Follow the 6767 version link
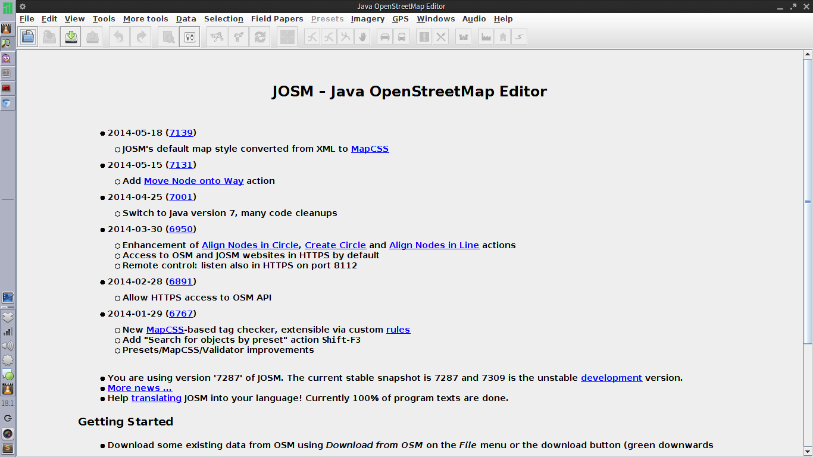The height and width of the screenshot is (457, 813). (181, 314)
